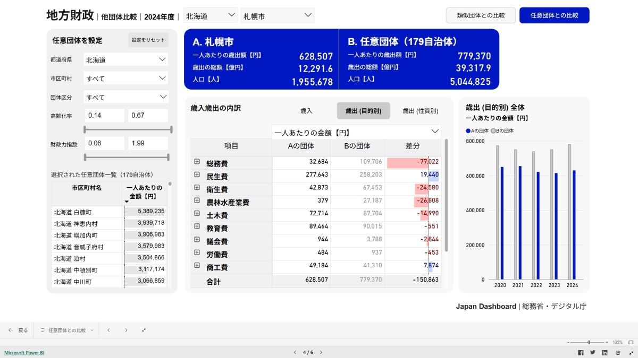Go to previous page in the report toolbar
The width and height of the screenshot is (638, 358).
[x=108, y=330]
